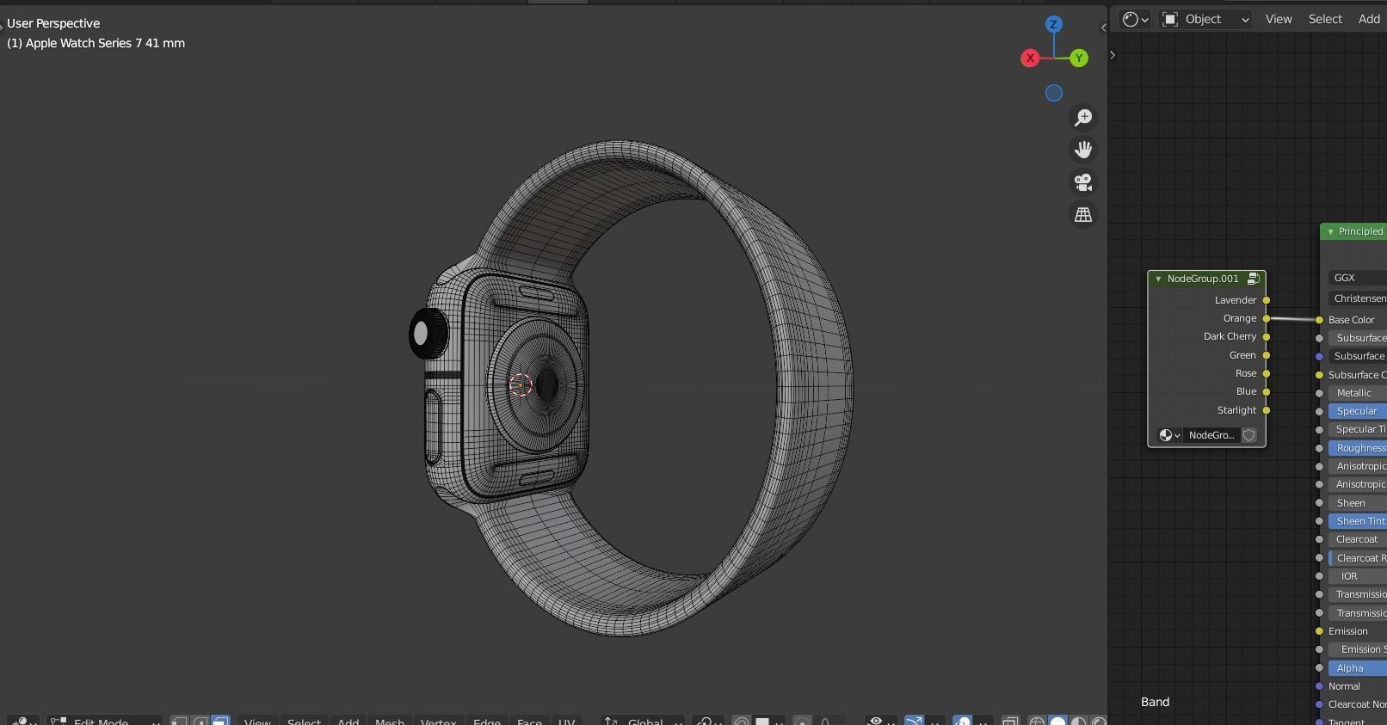The height and width of the screenshot is (725, 1387).
Task: Open the Object shader type dropdown
Action: pos(1205,19)
